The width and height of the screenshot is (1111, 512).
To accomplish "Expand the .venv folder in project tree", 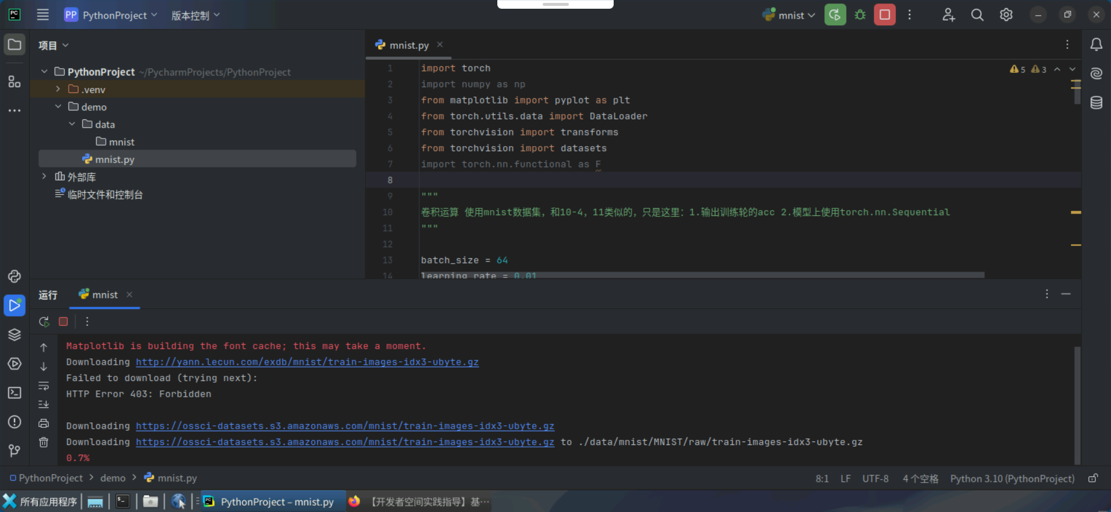I will [58, 89].
